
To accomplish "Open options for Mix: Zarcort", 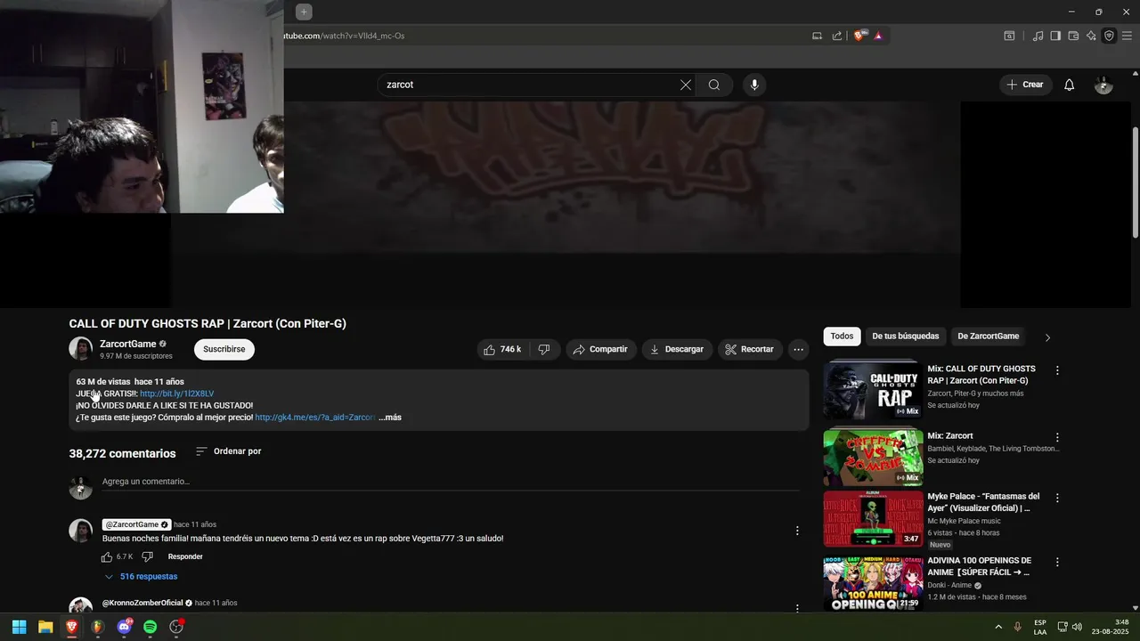I will (1057, 437).
